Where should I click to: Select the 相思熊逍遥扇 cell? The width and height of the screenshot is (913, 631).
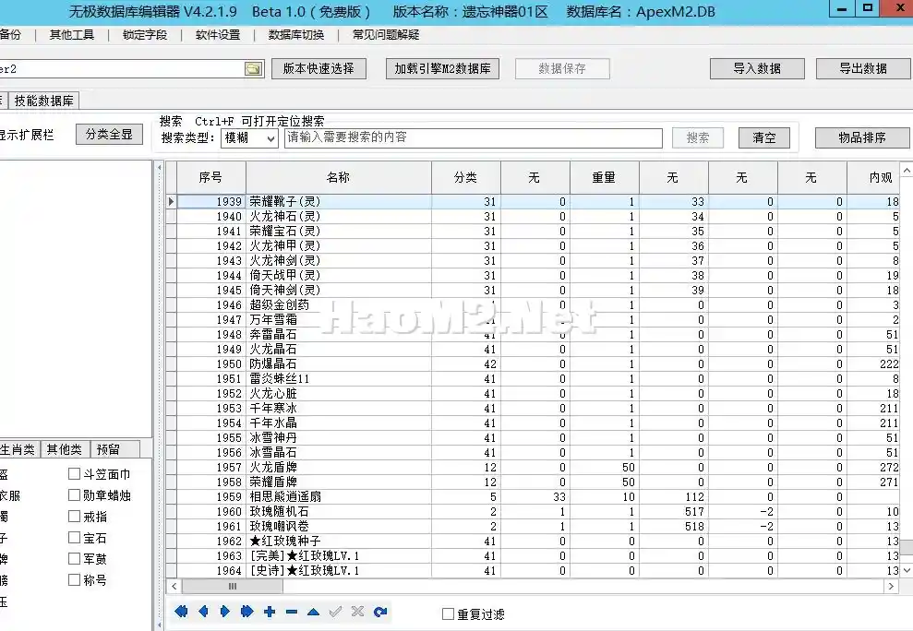pyautogui.click(x=339, y=496)
